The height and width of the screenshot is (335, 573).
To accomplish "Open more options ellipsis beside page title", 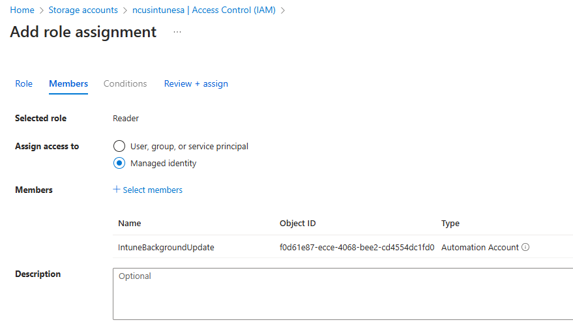I will click(x=177, y=32).
